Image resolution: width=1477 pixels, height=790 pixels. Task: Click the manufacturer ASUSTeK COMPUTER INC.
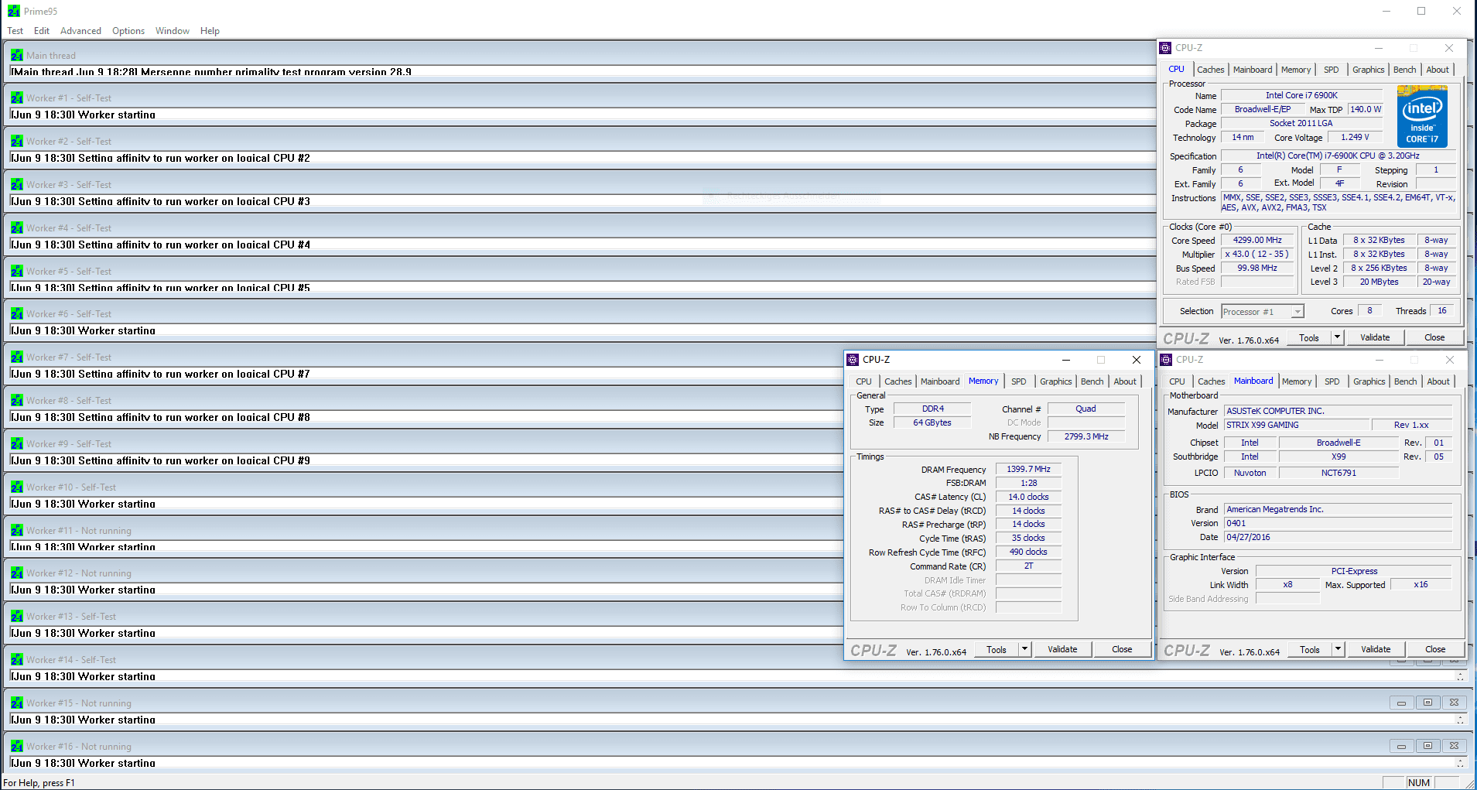tap(1339, 411)
